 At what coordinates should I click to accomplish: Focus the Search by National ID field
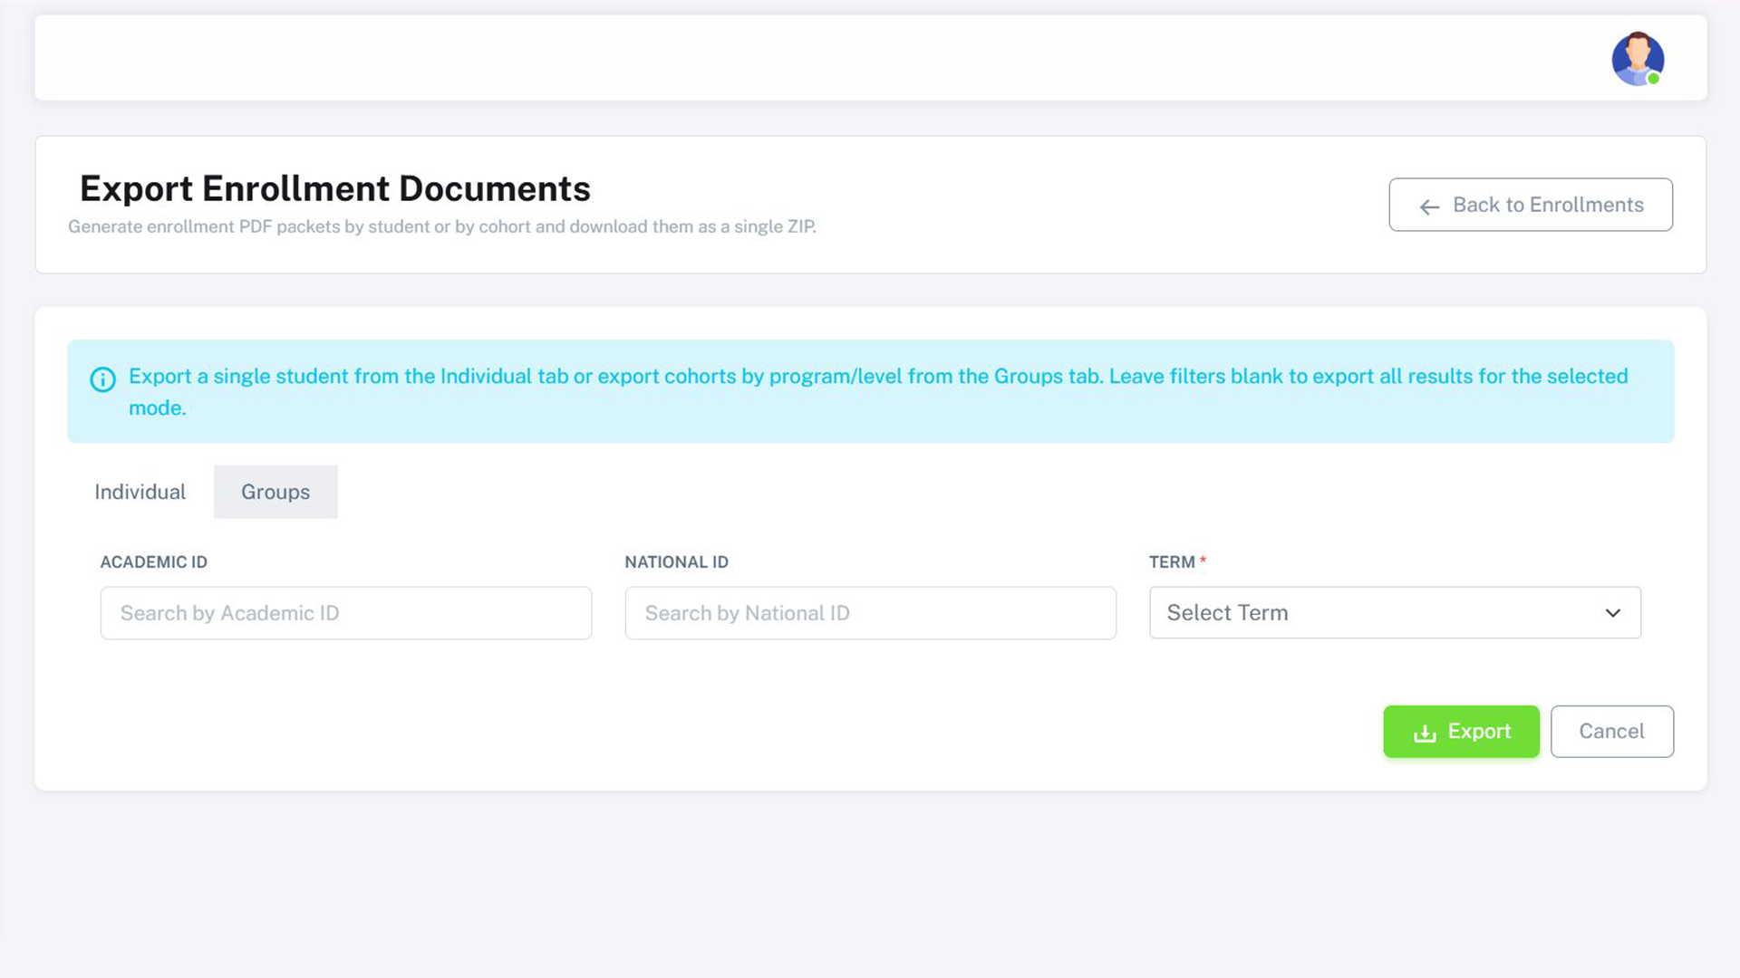point(870,613)
